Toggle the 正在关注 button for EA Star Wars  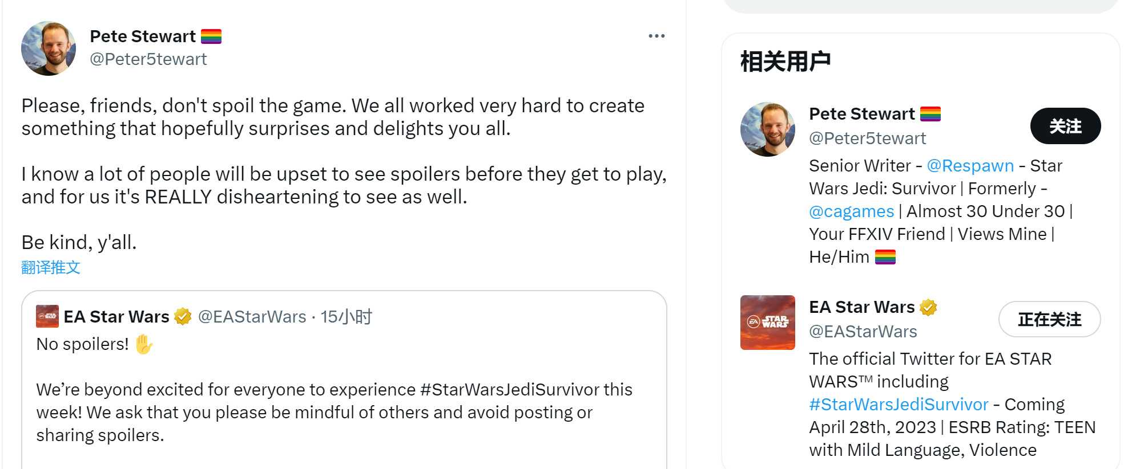click(1049, 319)
